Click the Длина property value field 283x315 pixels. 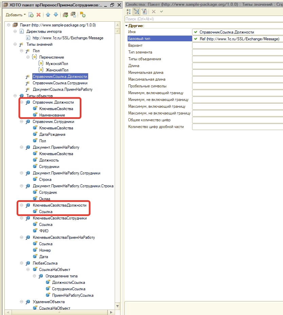(238, 66)
